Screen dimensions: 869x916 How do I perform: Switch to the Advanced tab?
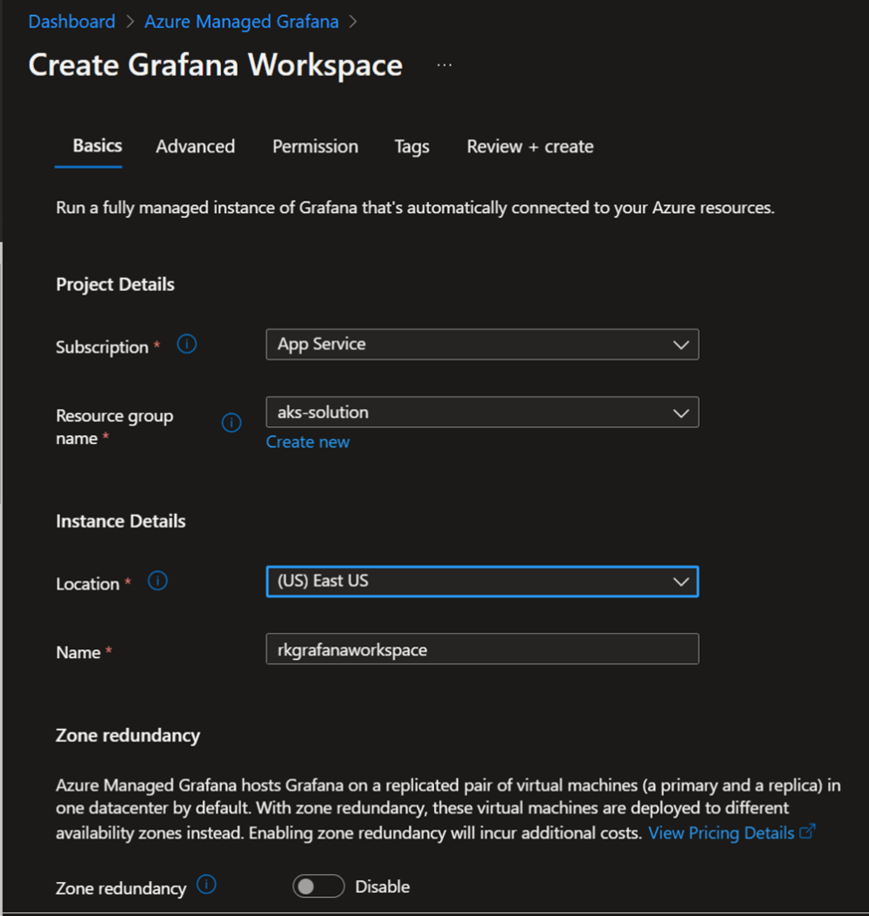click(195, 147)
